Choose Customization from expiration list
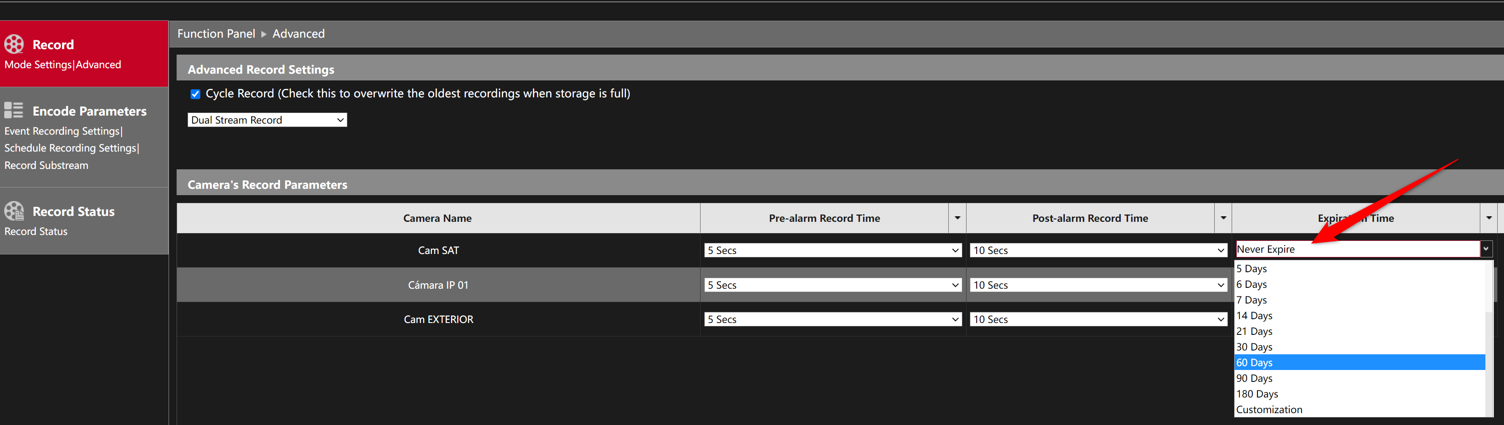 pyautogui.click(x=1359, y=410)
